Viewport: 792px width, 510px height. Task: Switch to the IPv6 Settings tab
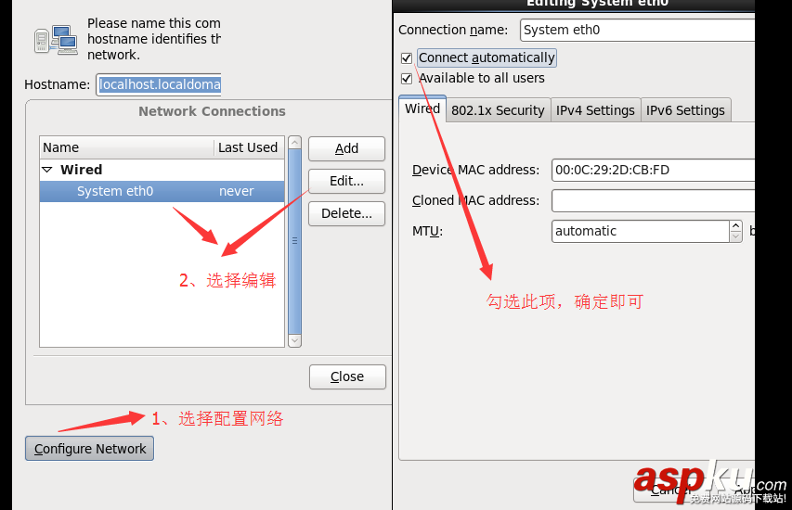(685, 110)
